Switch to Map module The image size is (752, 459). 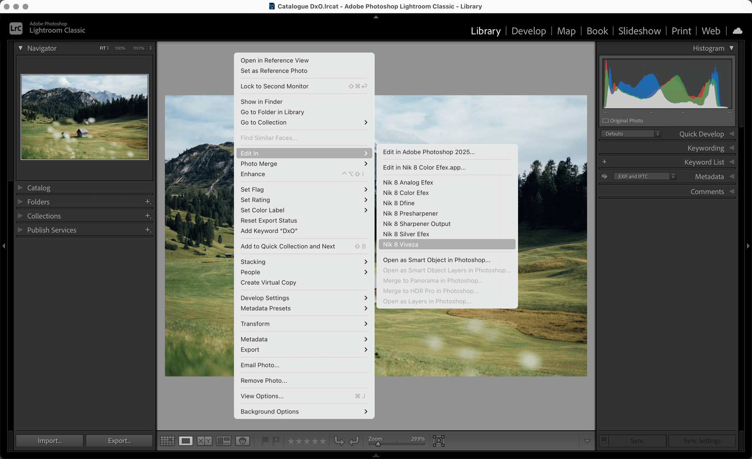point(566,31)
